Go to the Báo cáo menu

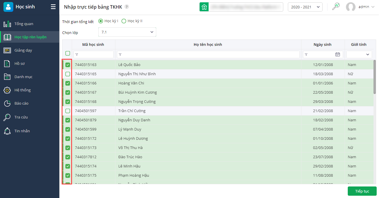click(21, 103)
